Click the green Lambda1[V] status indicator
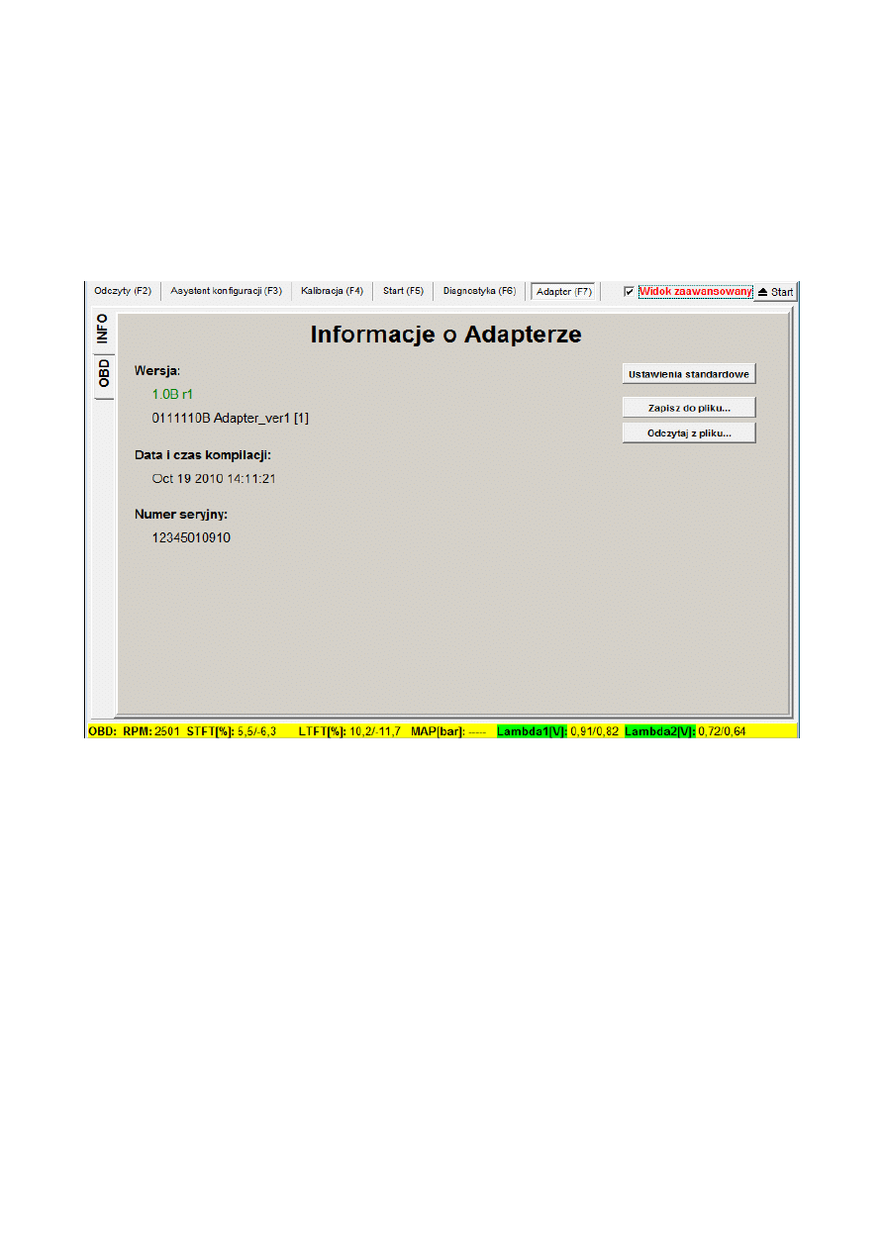Screen dimensions: 884x1250 coord(533,731)
